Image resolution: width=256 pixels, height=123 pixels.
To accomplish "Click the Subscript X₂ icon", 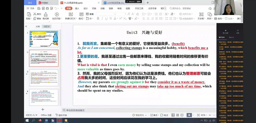I will coord(125,19).
